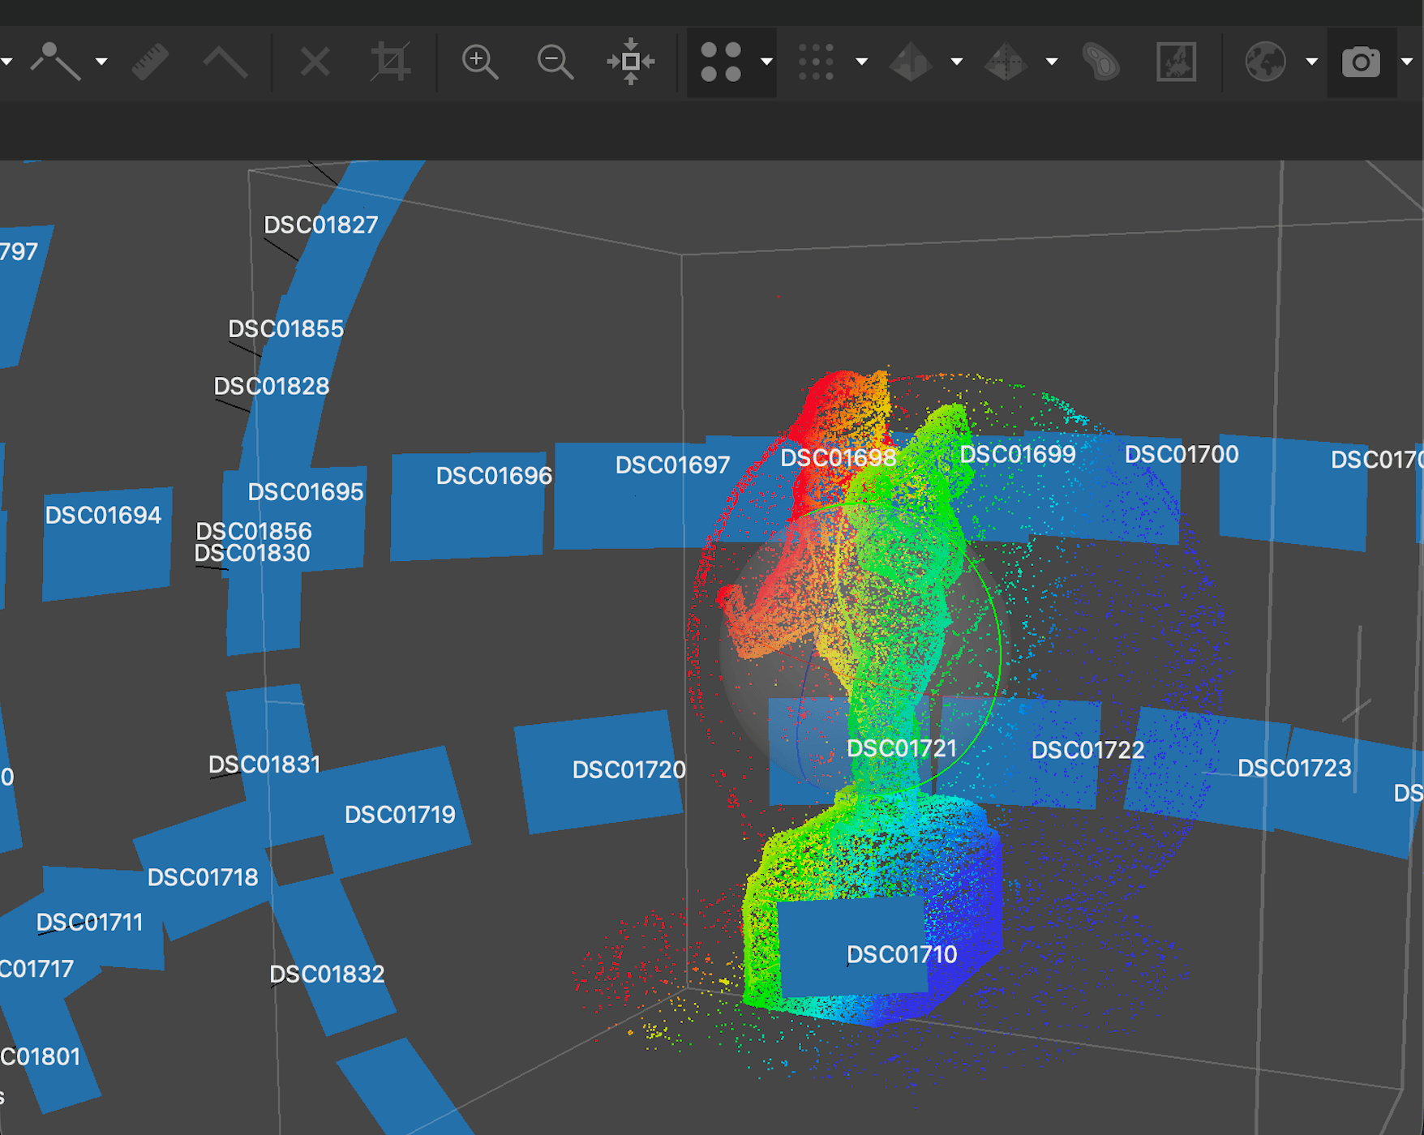Select camera label DSC01720

click(x=629, y=769)
